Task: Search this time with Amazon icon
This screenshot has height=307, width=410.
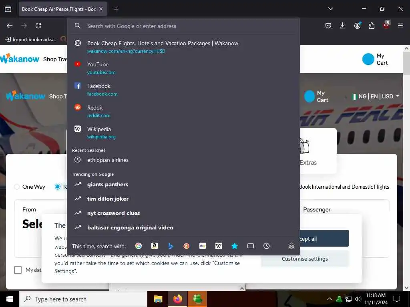Action: click(154, 246)
